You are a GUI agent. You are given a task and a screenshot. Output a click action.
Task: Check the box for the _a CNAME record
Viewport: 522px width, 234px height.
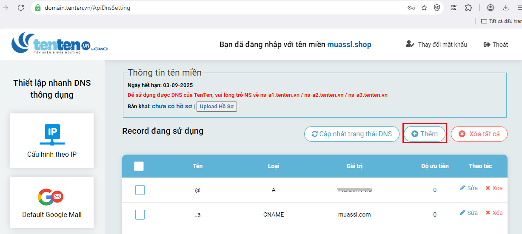coord(140,215)
